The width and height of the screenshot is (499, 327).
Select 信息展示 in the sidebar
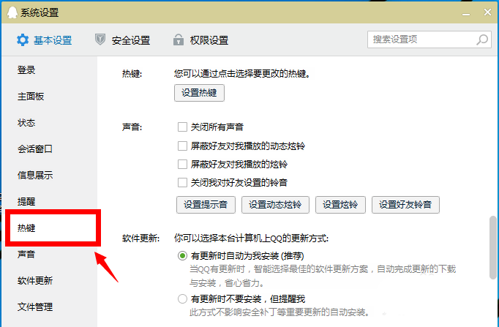click(x=35, y=175)
